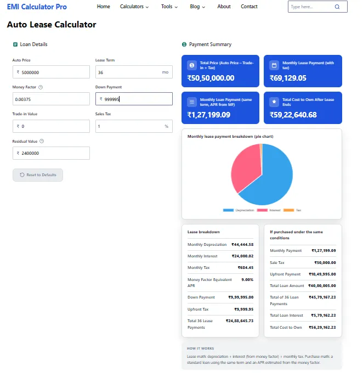Click the reset arrow icon in Reset button
The width and height of the screenshot is (363, 388).
pos(22,175)
